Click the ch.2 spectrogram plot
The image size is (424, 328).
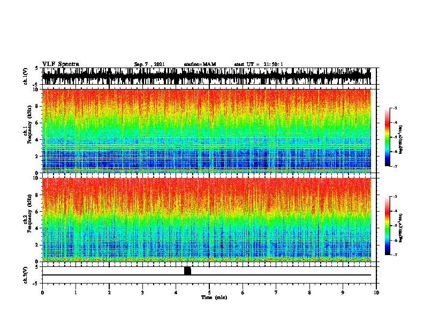coord(207,220)
